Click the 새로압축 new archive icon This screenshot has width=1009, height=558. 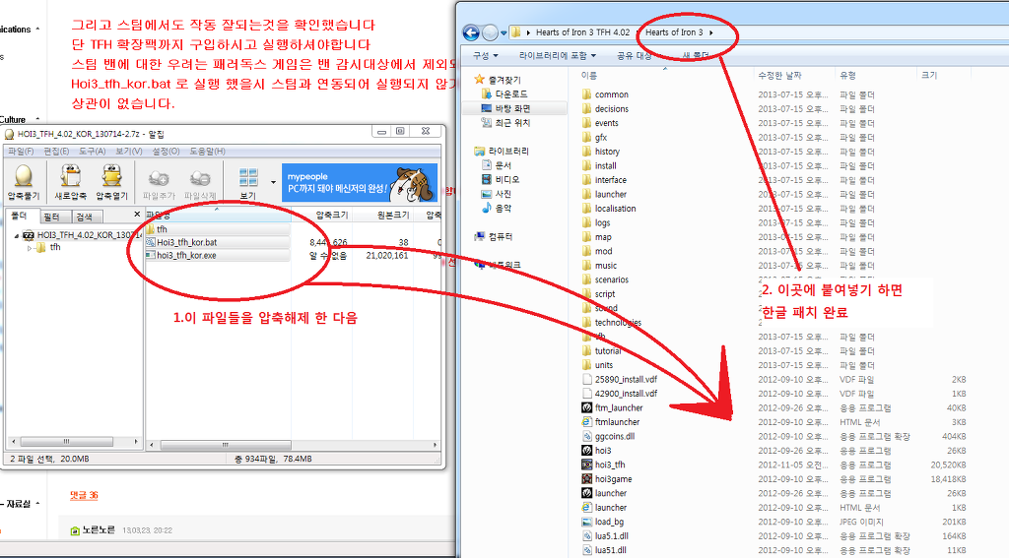point(70,181)
